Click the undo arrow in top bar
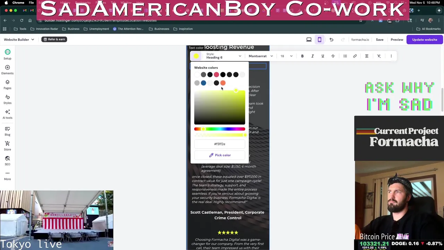This screenshot has width=444, height=250. point(331,40)
